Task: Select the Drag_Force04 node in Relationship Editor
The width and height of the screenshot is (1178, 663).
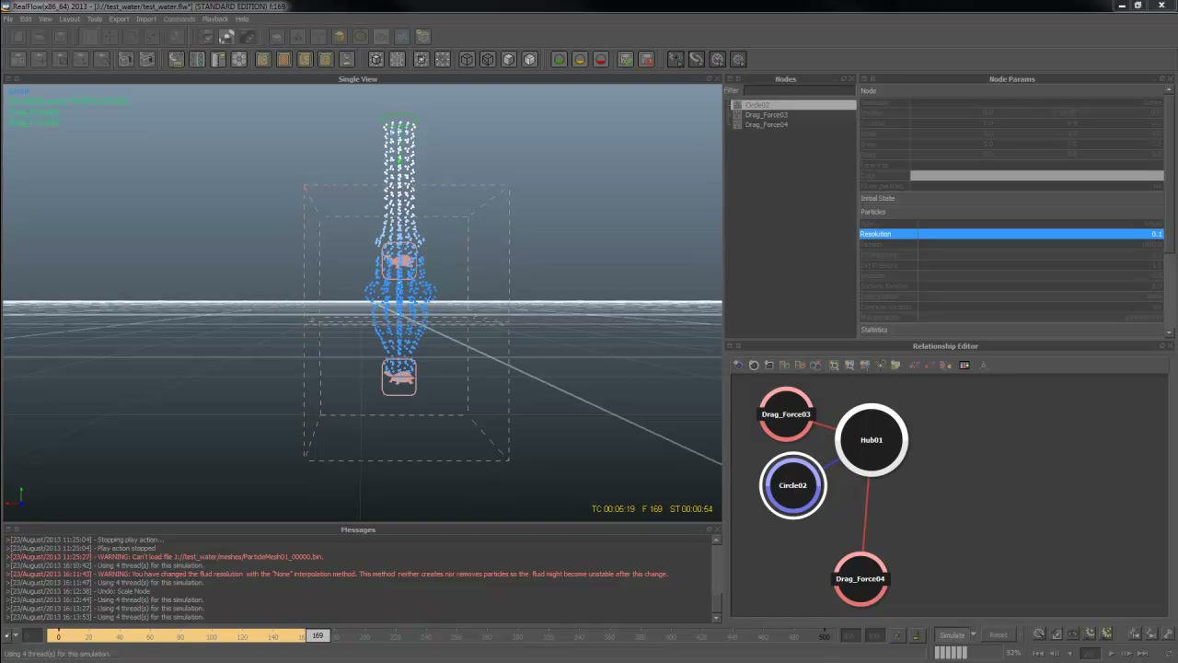Action: 860,579
